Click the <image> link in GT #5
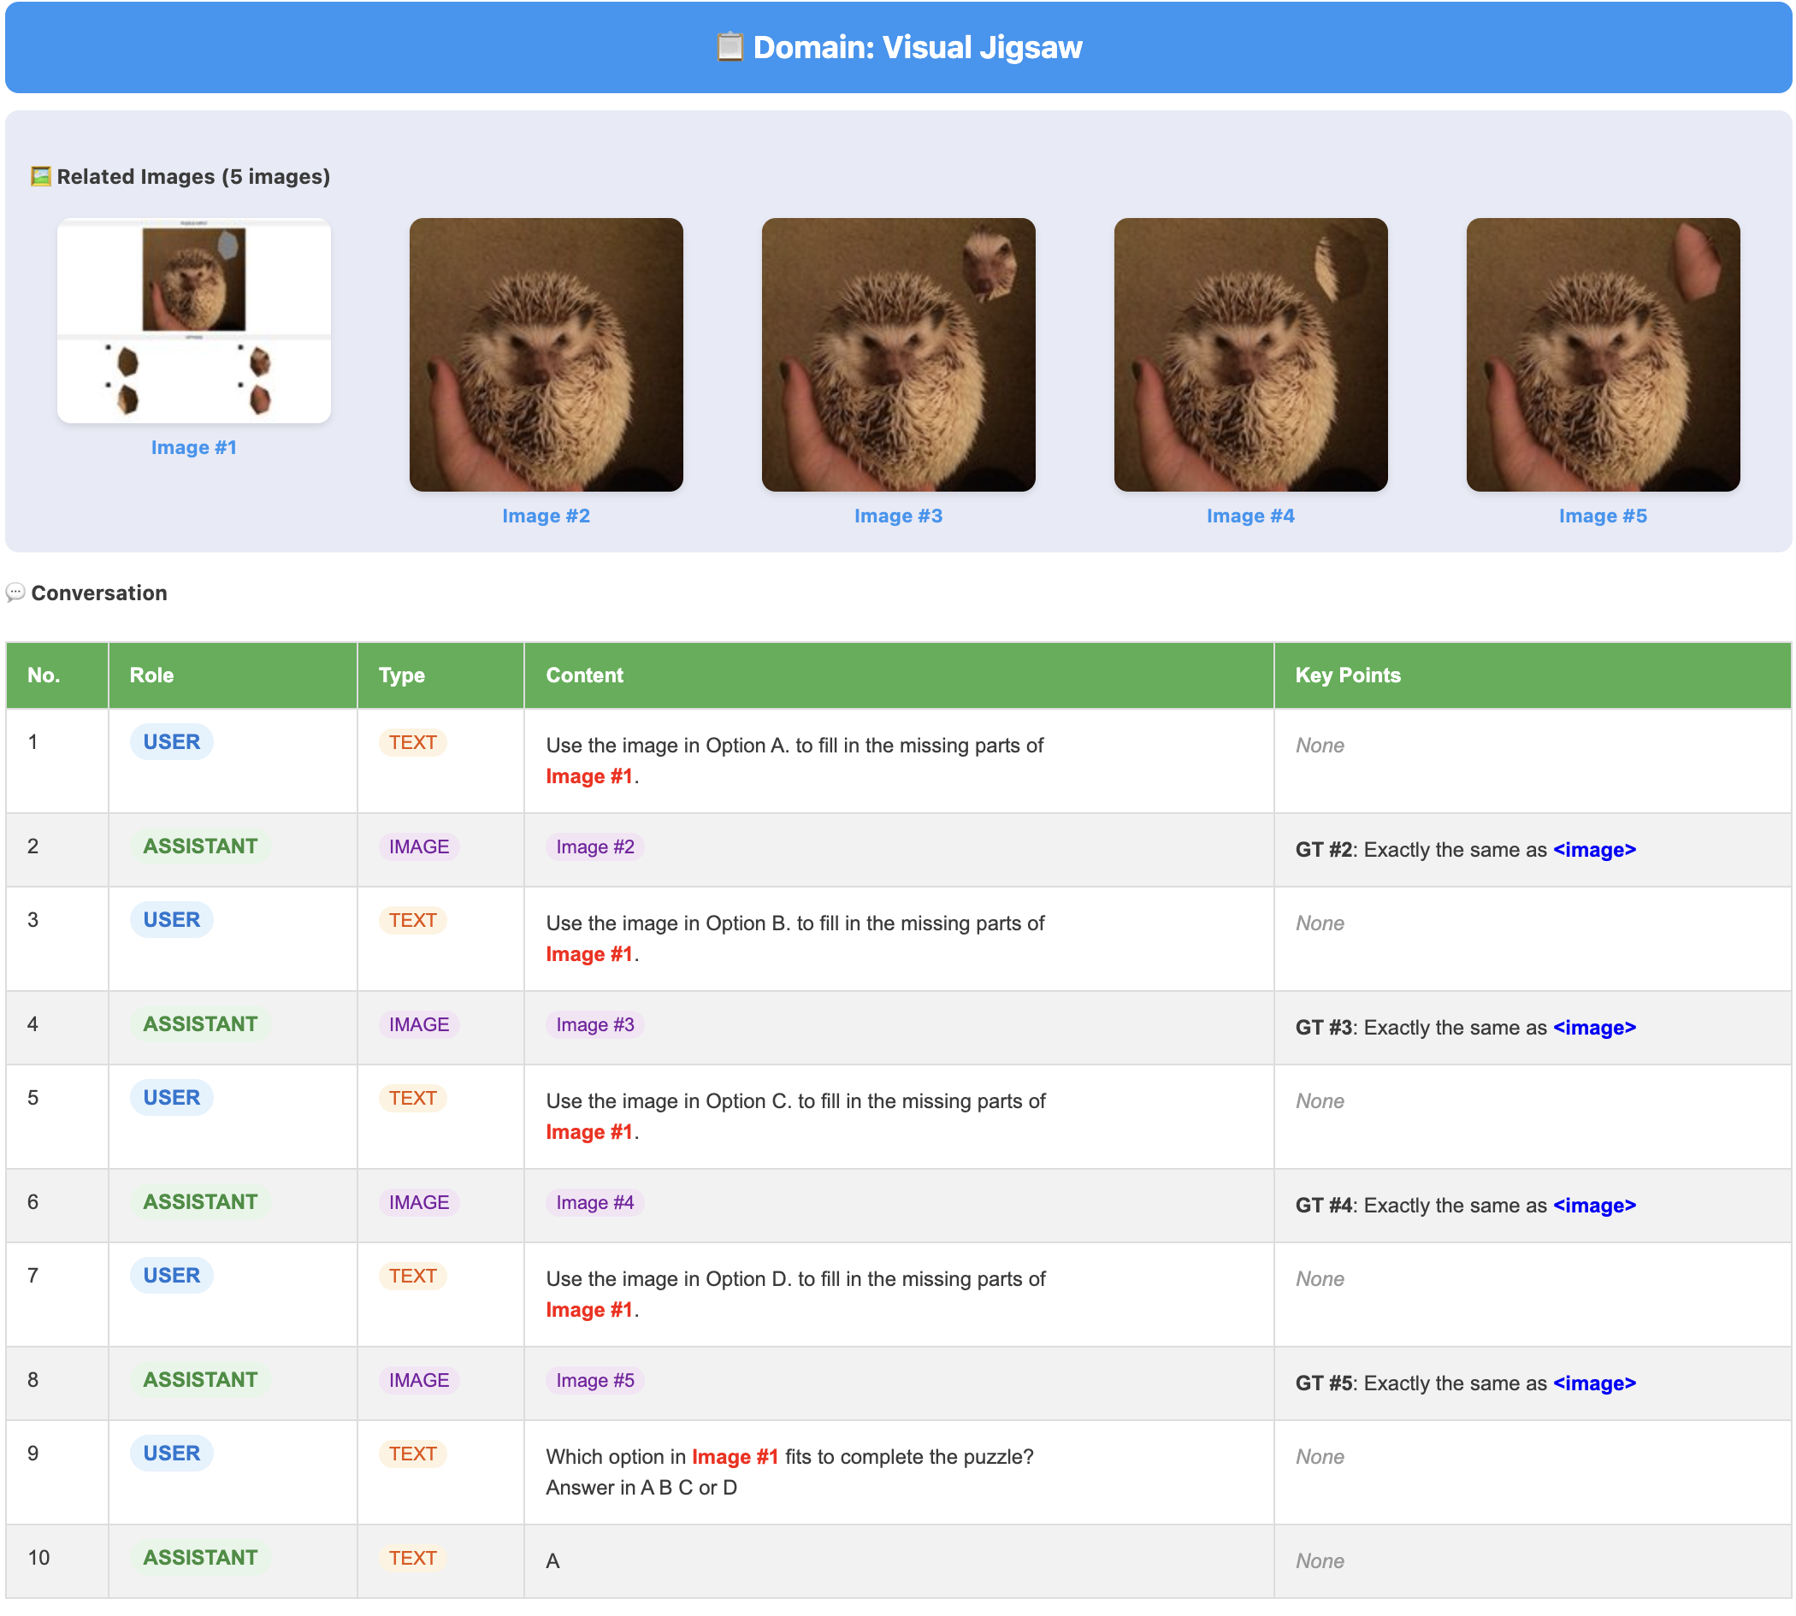Viewport: 1796px width, 1616px height. tap(1593, 1383)
